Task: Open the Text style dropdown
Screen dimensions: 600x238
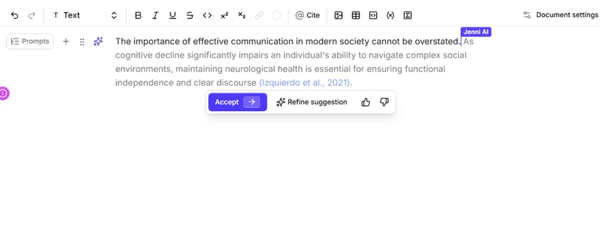Action: pos(85,15)
